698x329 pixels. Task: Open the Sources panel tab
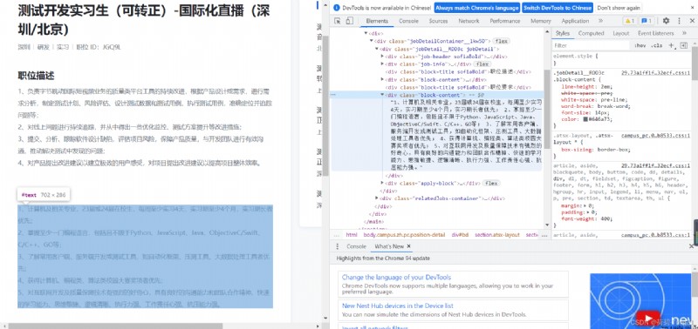pos(438,21)
